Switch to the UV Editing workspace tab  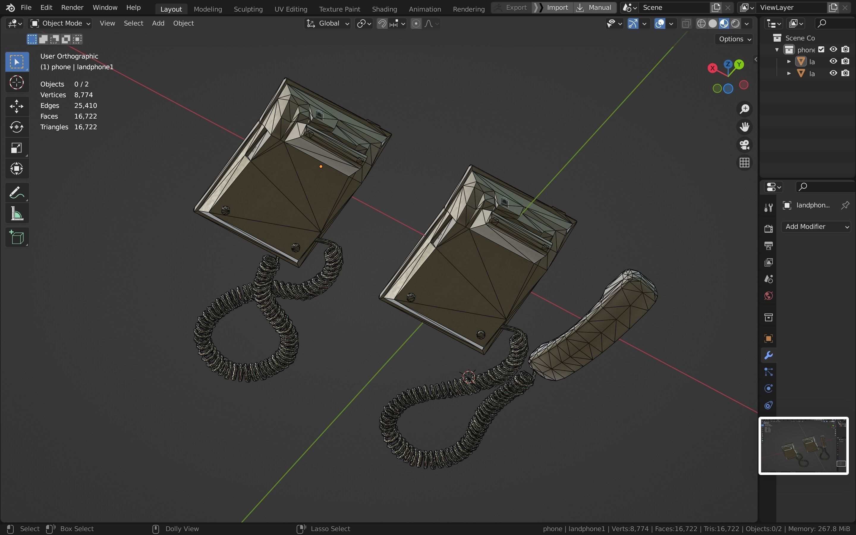pyautogui.click(x=291, y=9)
